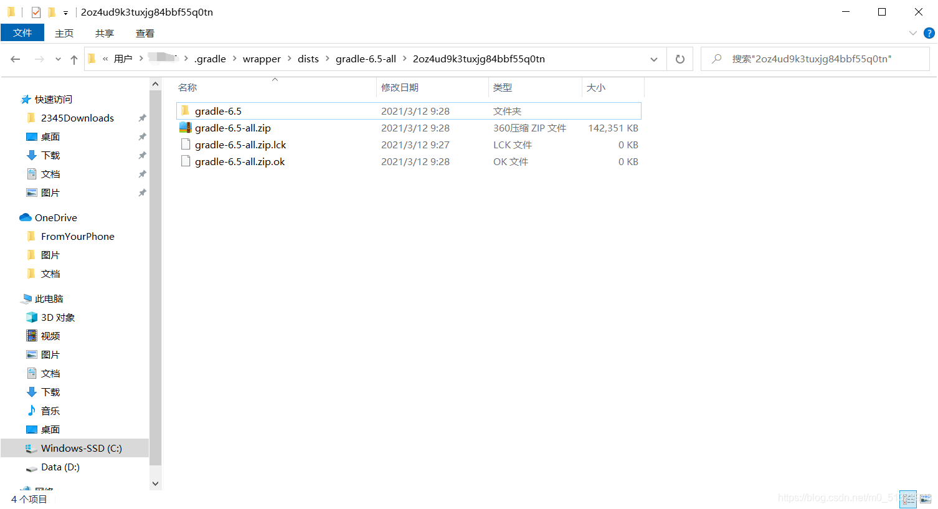Open recent locations dropdown arrow
938x509 pixels.
tap(58, 60)
